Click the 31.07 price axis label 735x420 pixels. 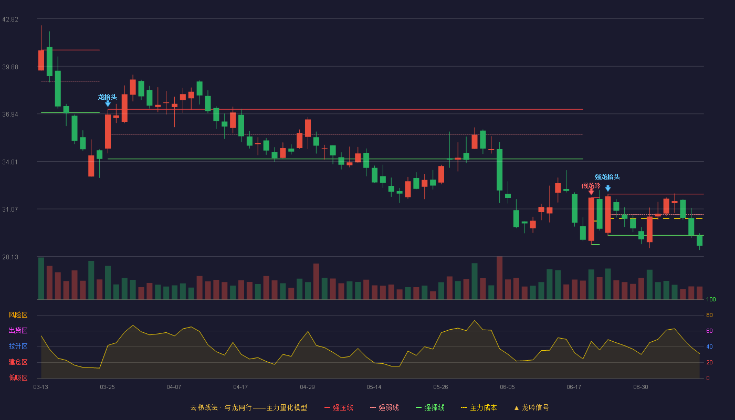click(10, 209)
